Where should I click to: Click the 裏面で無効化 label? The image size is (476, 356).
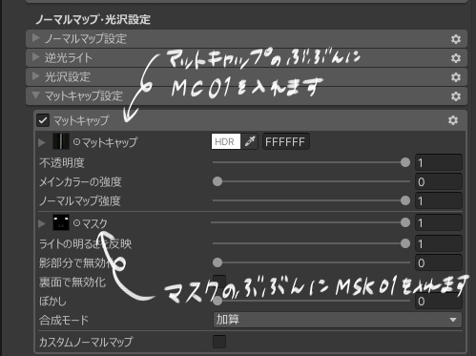[72, 283]
